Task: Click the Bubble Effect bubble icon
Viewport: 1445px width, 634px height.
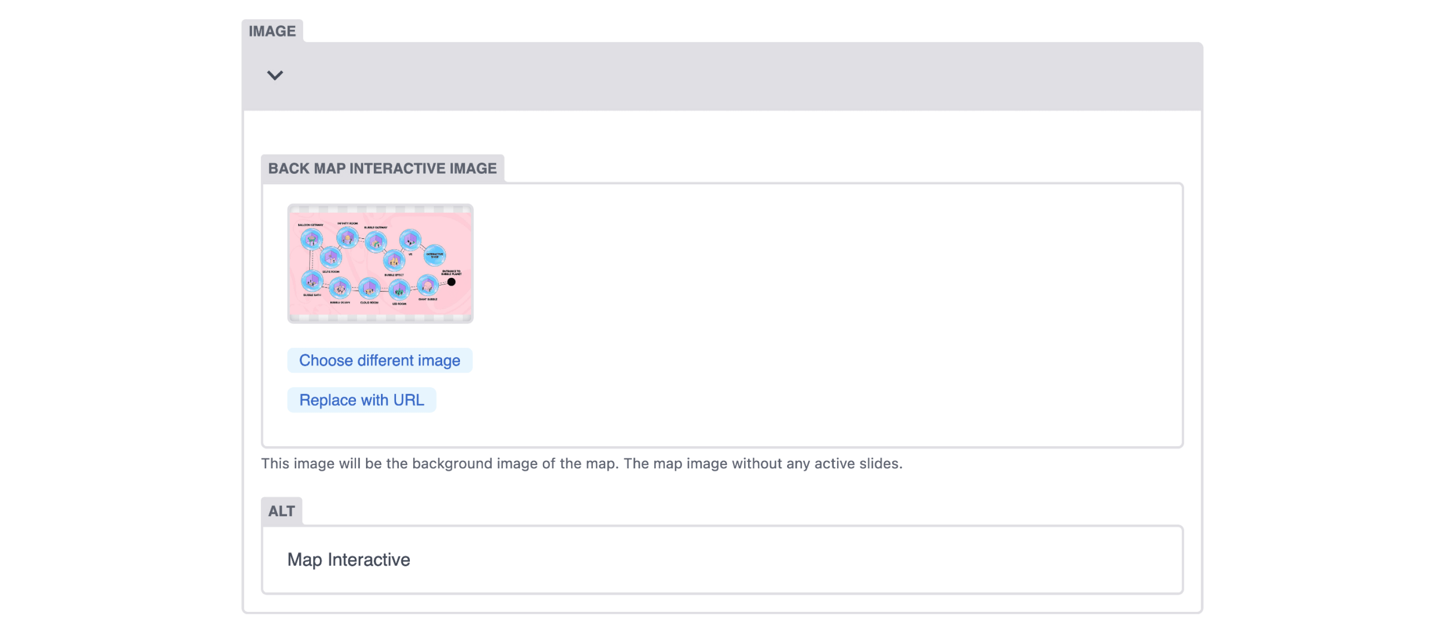Action: pos(394,260)
